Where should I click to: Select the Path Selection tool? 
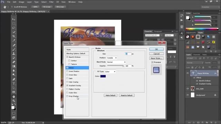pos(14,88)
